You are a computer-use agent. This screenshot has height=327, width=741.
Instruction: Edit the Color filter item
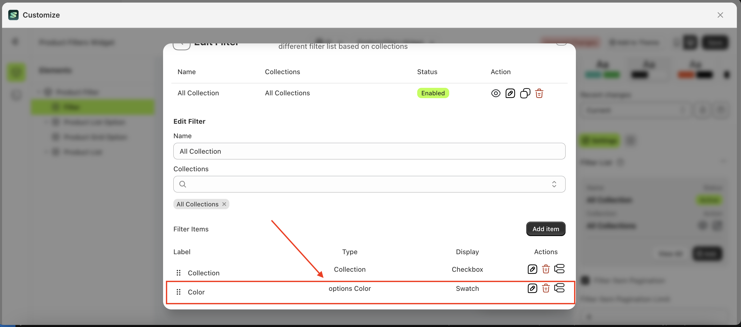point(532,288)
